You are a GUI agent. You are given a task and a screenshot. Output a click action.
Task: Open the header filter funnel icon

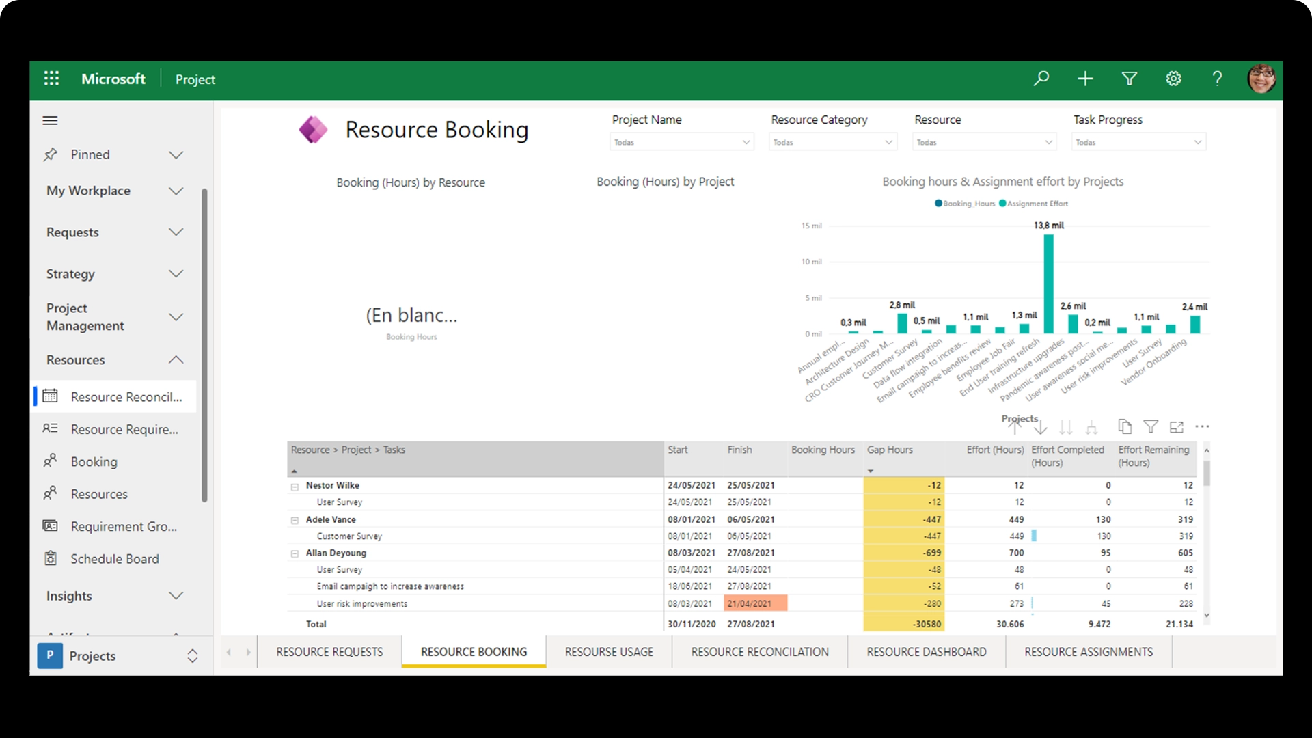(x=1130, y=79)
